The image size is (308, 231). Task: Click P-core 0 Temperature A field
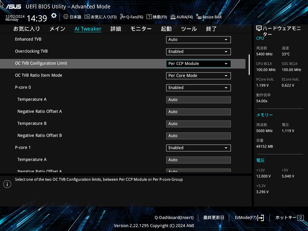[x=199, y=100]
